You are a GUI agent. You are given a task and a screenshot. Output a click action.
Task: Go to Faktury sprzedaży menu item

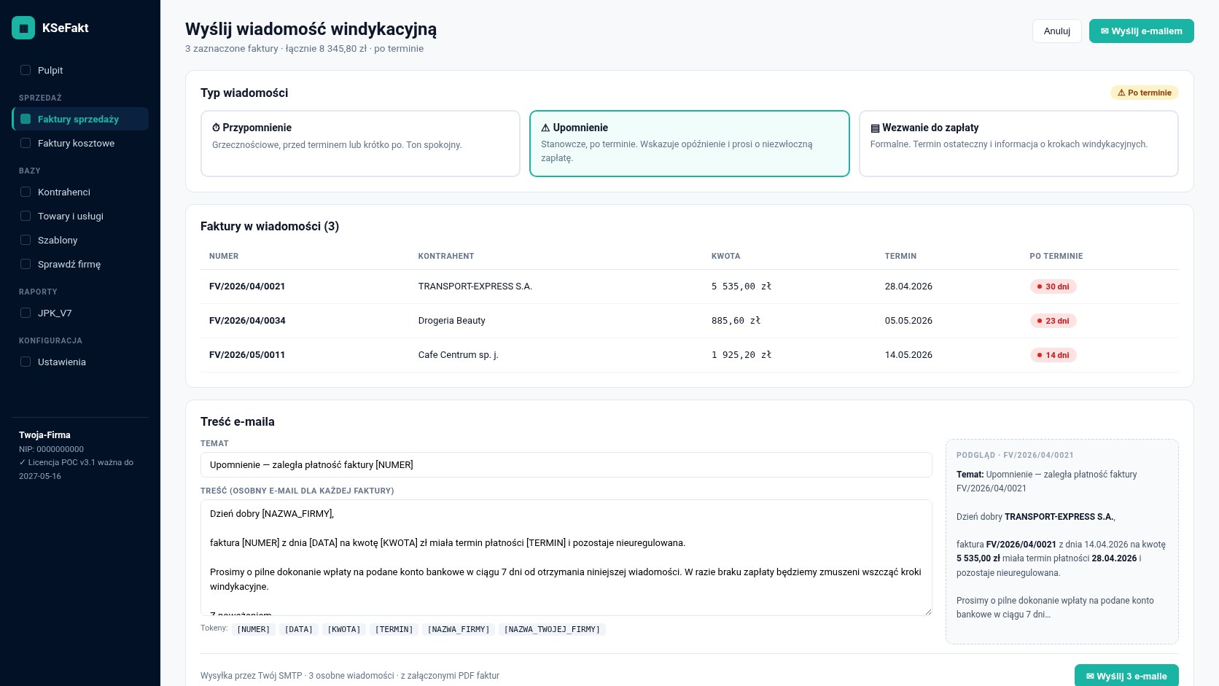(80, 120)
